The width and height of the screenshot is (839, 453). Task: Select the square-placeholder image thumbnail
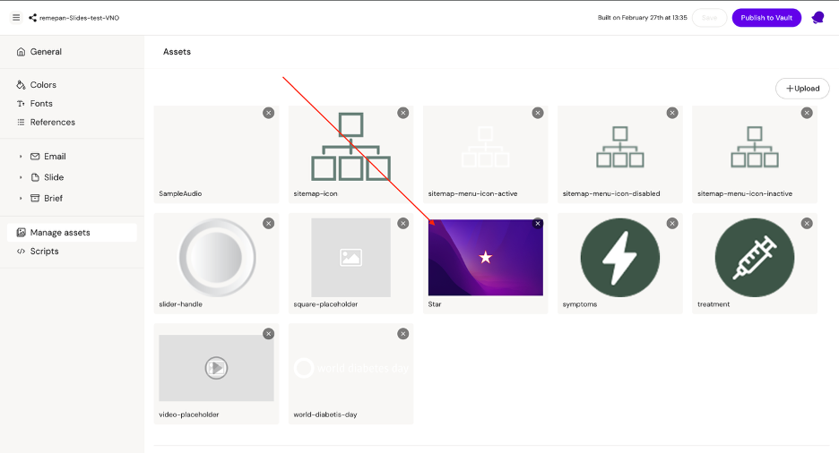[x=350, y=258]
